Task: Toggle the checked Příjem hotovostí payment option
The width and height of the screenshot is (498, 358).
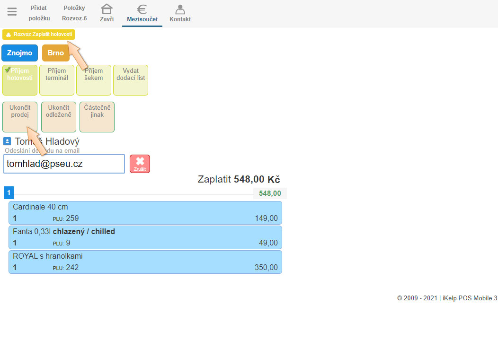Action: tap(20, 80)
